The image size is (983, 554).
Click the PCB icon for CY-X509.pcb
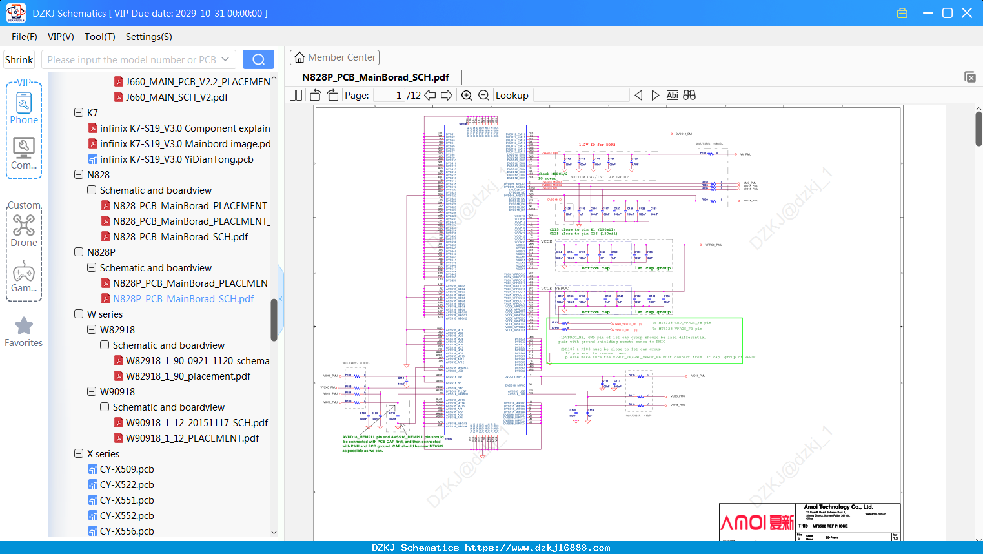click(93, 469)
